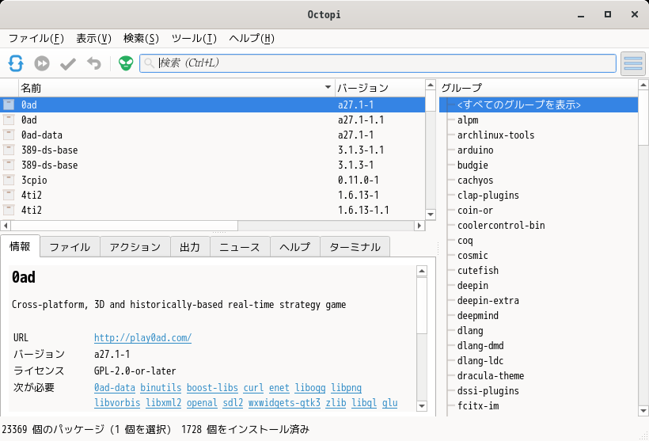Click the sync database refresh icon
The image size is (649, 441).
pyautogui.click(x=16, y=63)
